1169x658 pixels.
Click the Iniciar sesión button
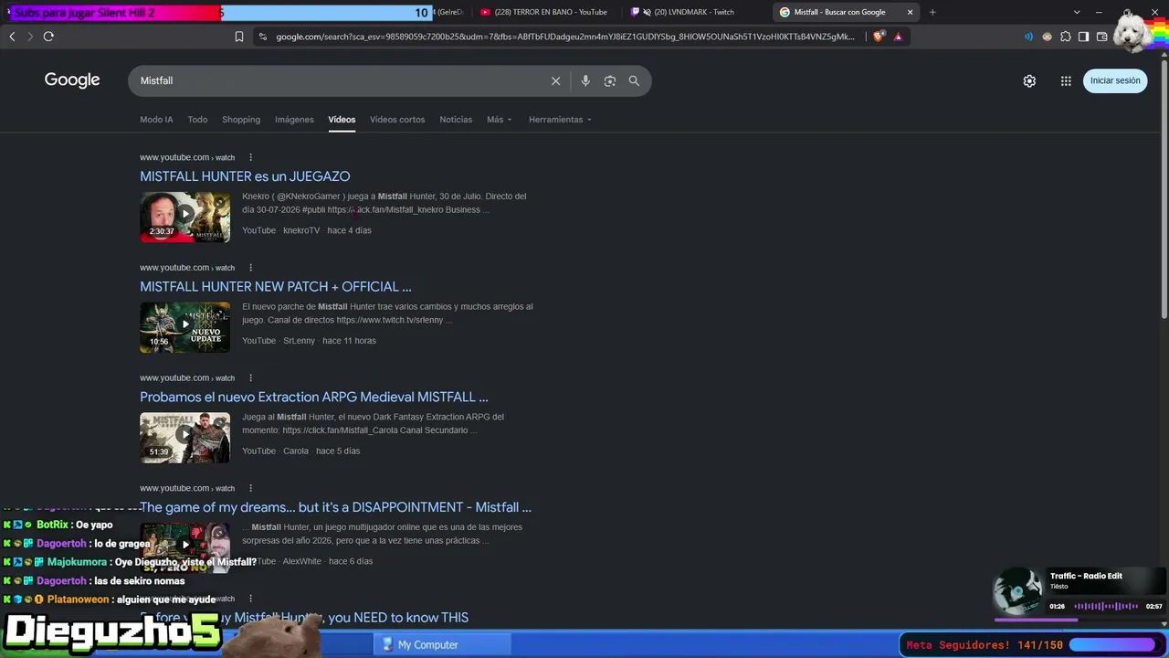pos(1115,80)
